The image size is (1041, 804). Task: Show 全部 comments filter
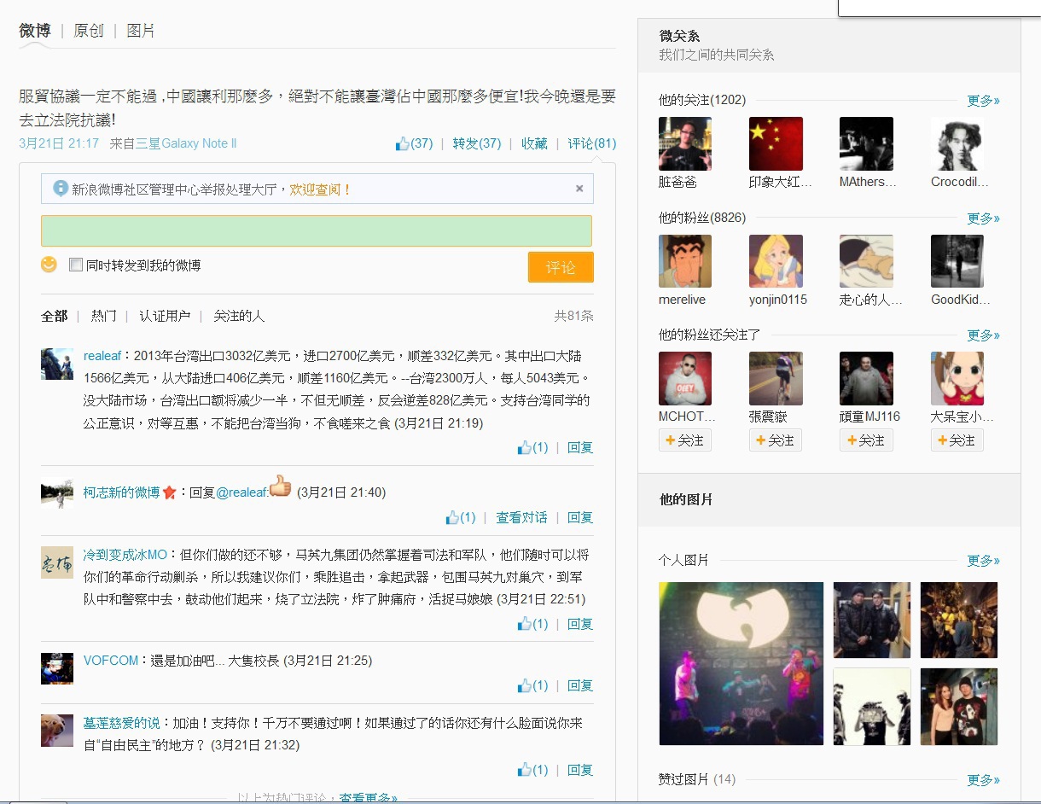click(x=54, y=316)
